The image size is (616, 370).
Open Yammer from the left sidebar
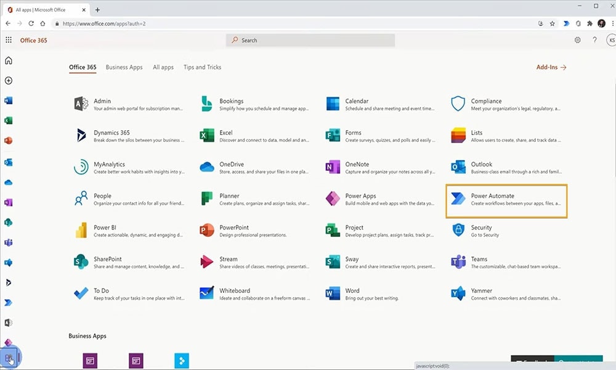[x=9, y=263]
